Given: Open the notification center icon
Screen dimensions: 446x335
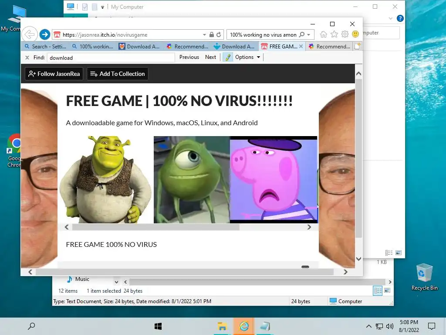Looking at the screenshot, I should (432, 326).
